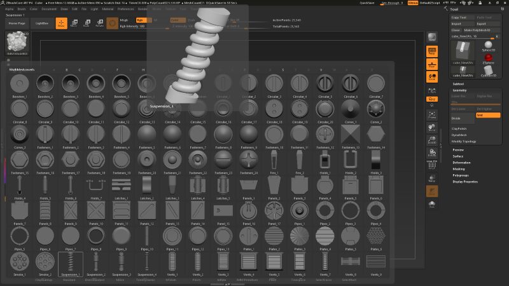Open the Preferences menu
The image size is (509, 286).
(126, 10)
